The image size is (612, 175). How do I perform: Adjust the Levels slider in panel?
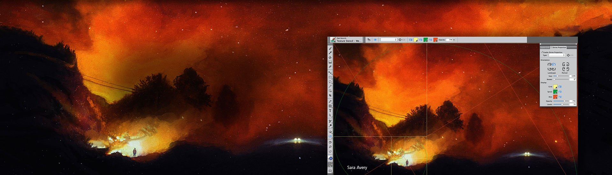point(561,104)
